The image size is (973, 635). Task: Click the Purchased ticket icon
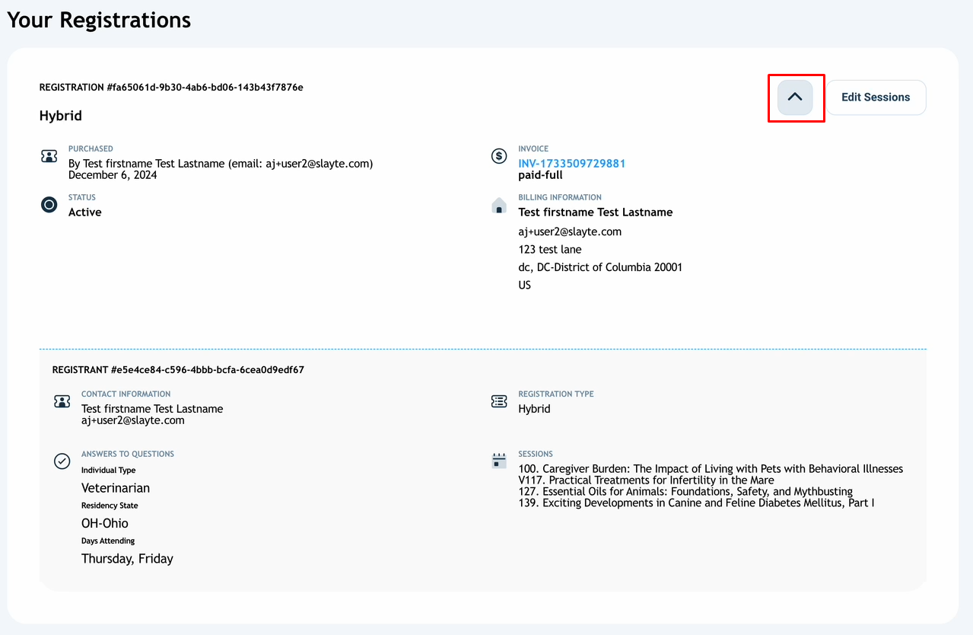49,156
